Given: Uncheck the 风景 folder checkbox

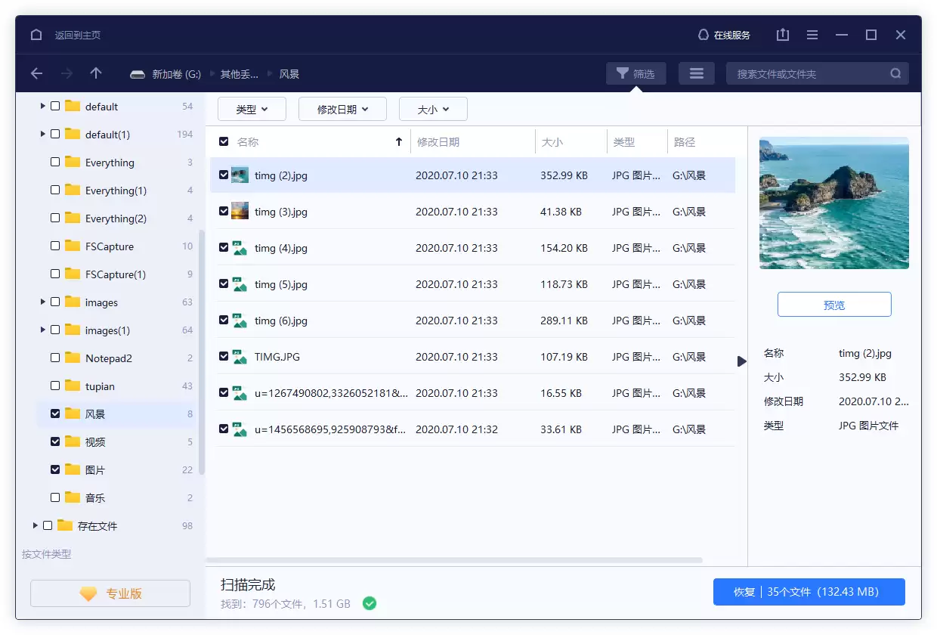Looking at the screenshot, I should click(54, 414).
